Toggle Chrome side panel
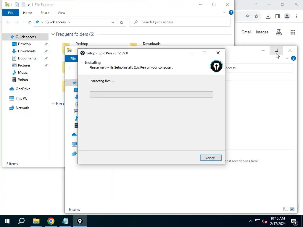Viewport: 303px width, 227px height. pos(278,17)
